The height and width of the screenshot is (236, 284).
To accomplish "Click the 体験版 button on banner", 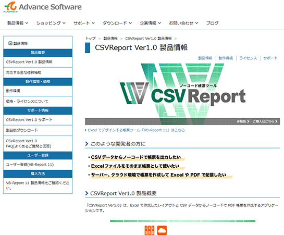I will coord(243,121).
